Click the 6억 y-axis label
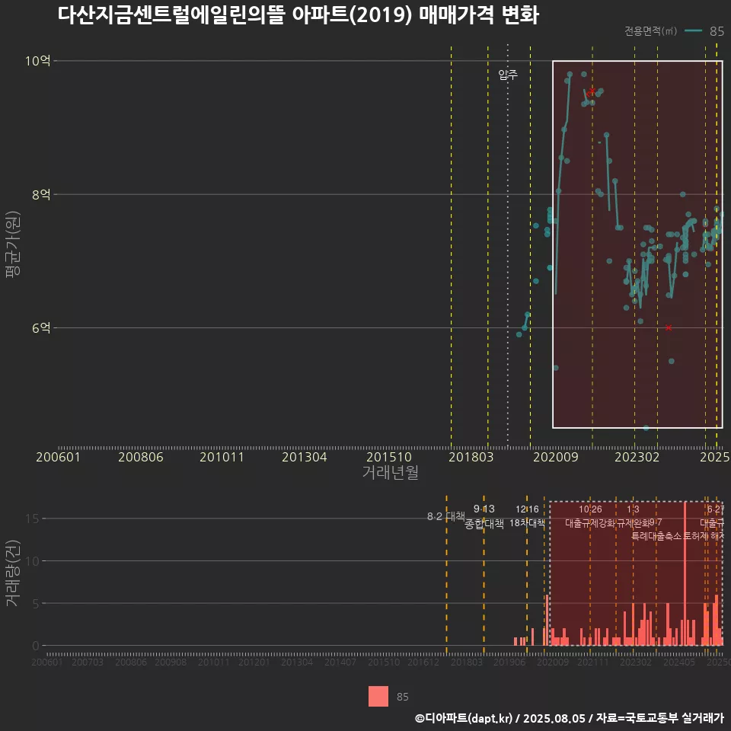This screenshot has width=731, height=731. point(41,327)
